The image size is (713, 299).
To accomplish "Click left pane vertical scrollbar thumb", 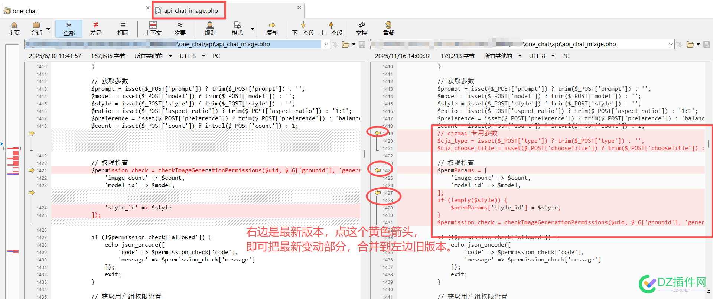I will [364, 154].
